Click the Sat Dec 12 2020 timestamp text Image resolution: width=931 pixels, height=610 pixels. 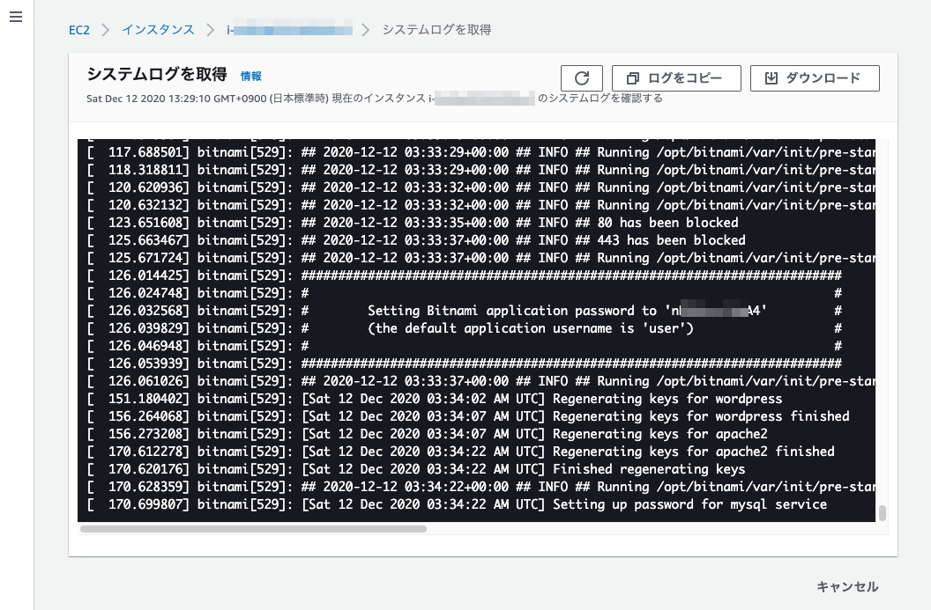[x=207, y=99]
